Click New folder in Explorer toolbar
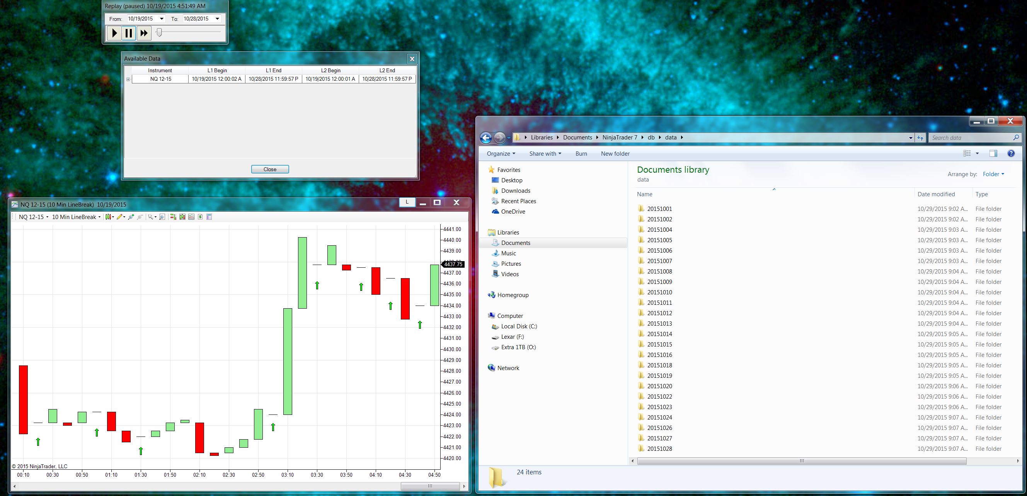Viewport: 1027px width, 496px height. tap(615, 154)
